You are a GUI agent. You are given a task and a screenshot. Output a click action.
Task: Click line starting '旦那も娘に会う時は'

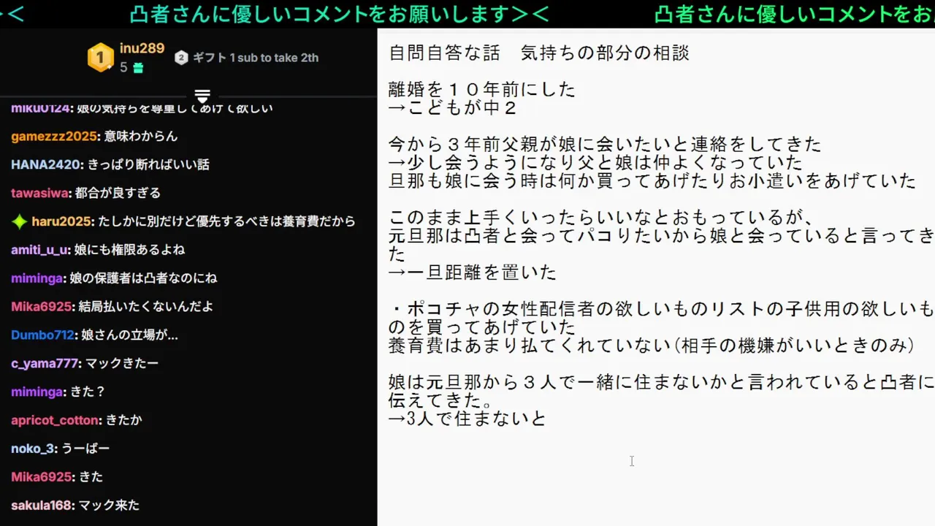pyautogui.click(x=652, y=180)
